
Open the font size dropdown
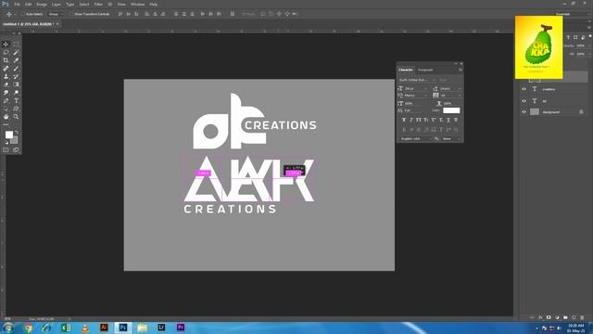[426, 89]
